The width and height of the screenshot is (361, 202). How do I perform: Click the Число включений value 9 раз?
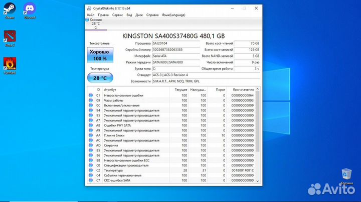point(247,62)
